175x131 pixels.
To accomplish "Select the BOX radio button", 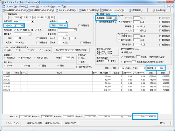I will [x=29, y=50].
